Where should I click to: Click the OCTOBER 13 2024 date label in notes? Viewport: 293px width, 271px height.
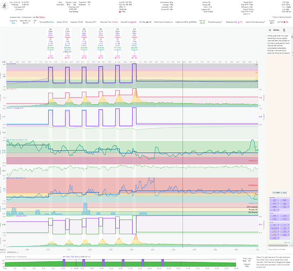(x=279, y=192)
